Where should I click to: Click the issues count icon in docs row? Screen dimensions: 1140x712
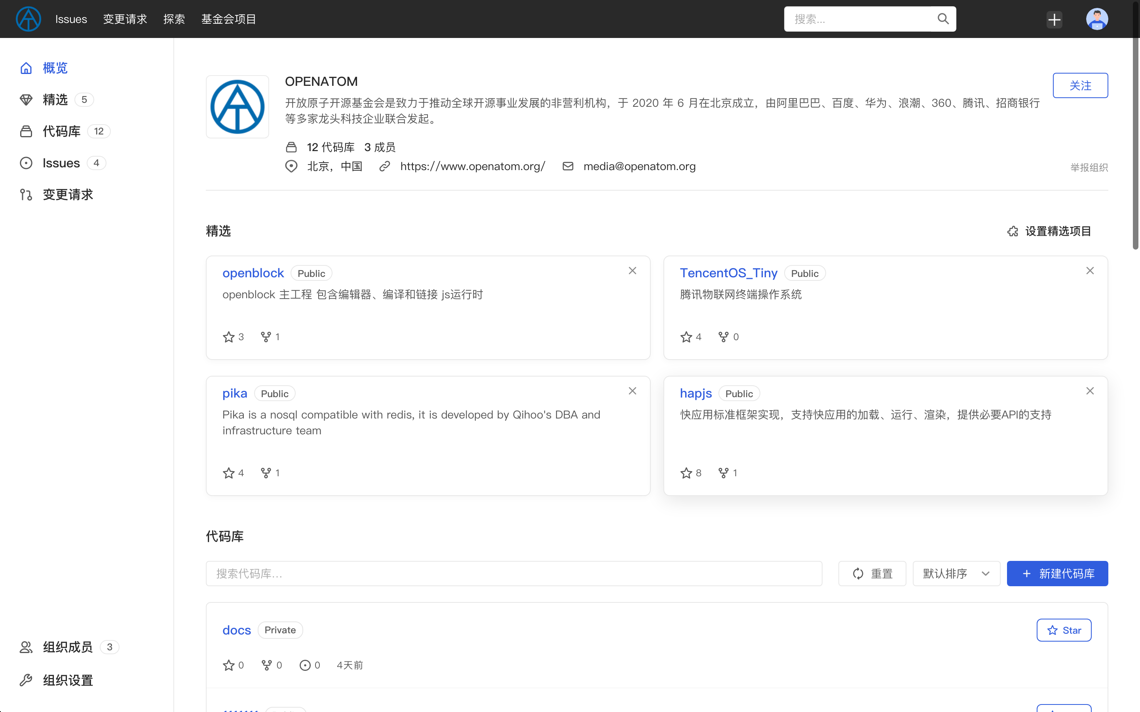tap(305, 665)
